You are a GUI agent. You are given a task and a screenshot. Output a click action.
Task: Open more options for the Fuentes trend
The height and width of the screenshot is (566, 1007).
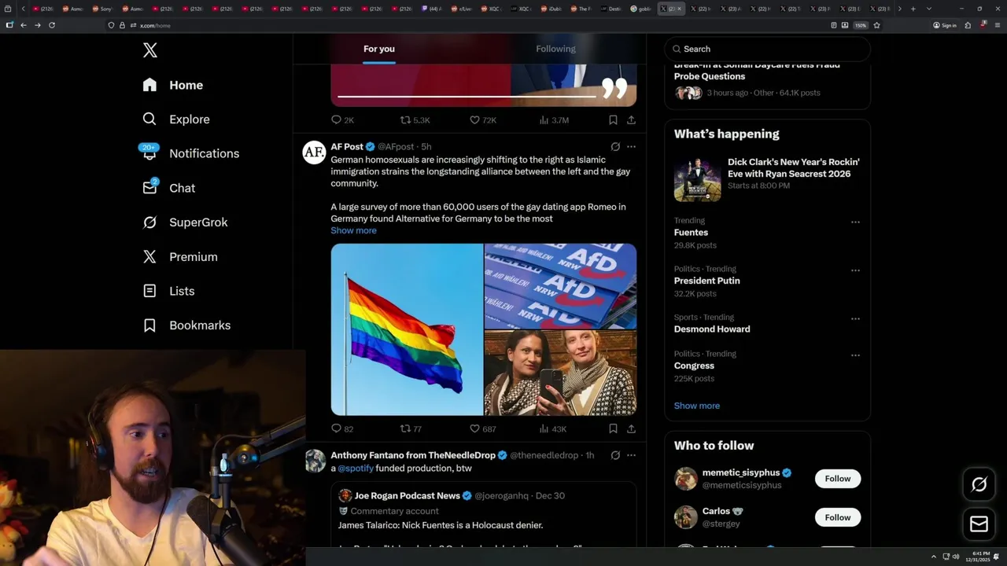tap(855, 222)
